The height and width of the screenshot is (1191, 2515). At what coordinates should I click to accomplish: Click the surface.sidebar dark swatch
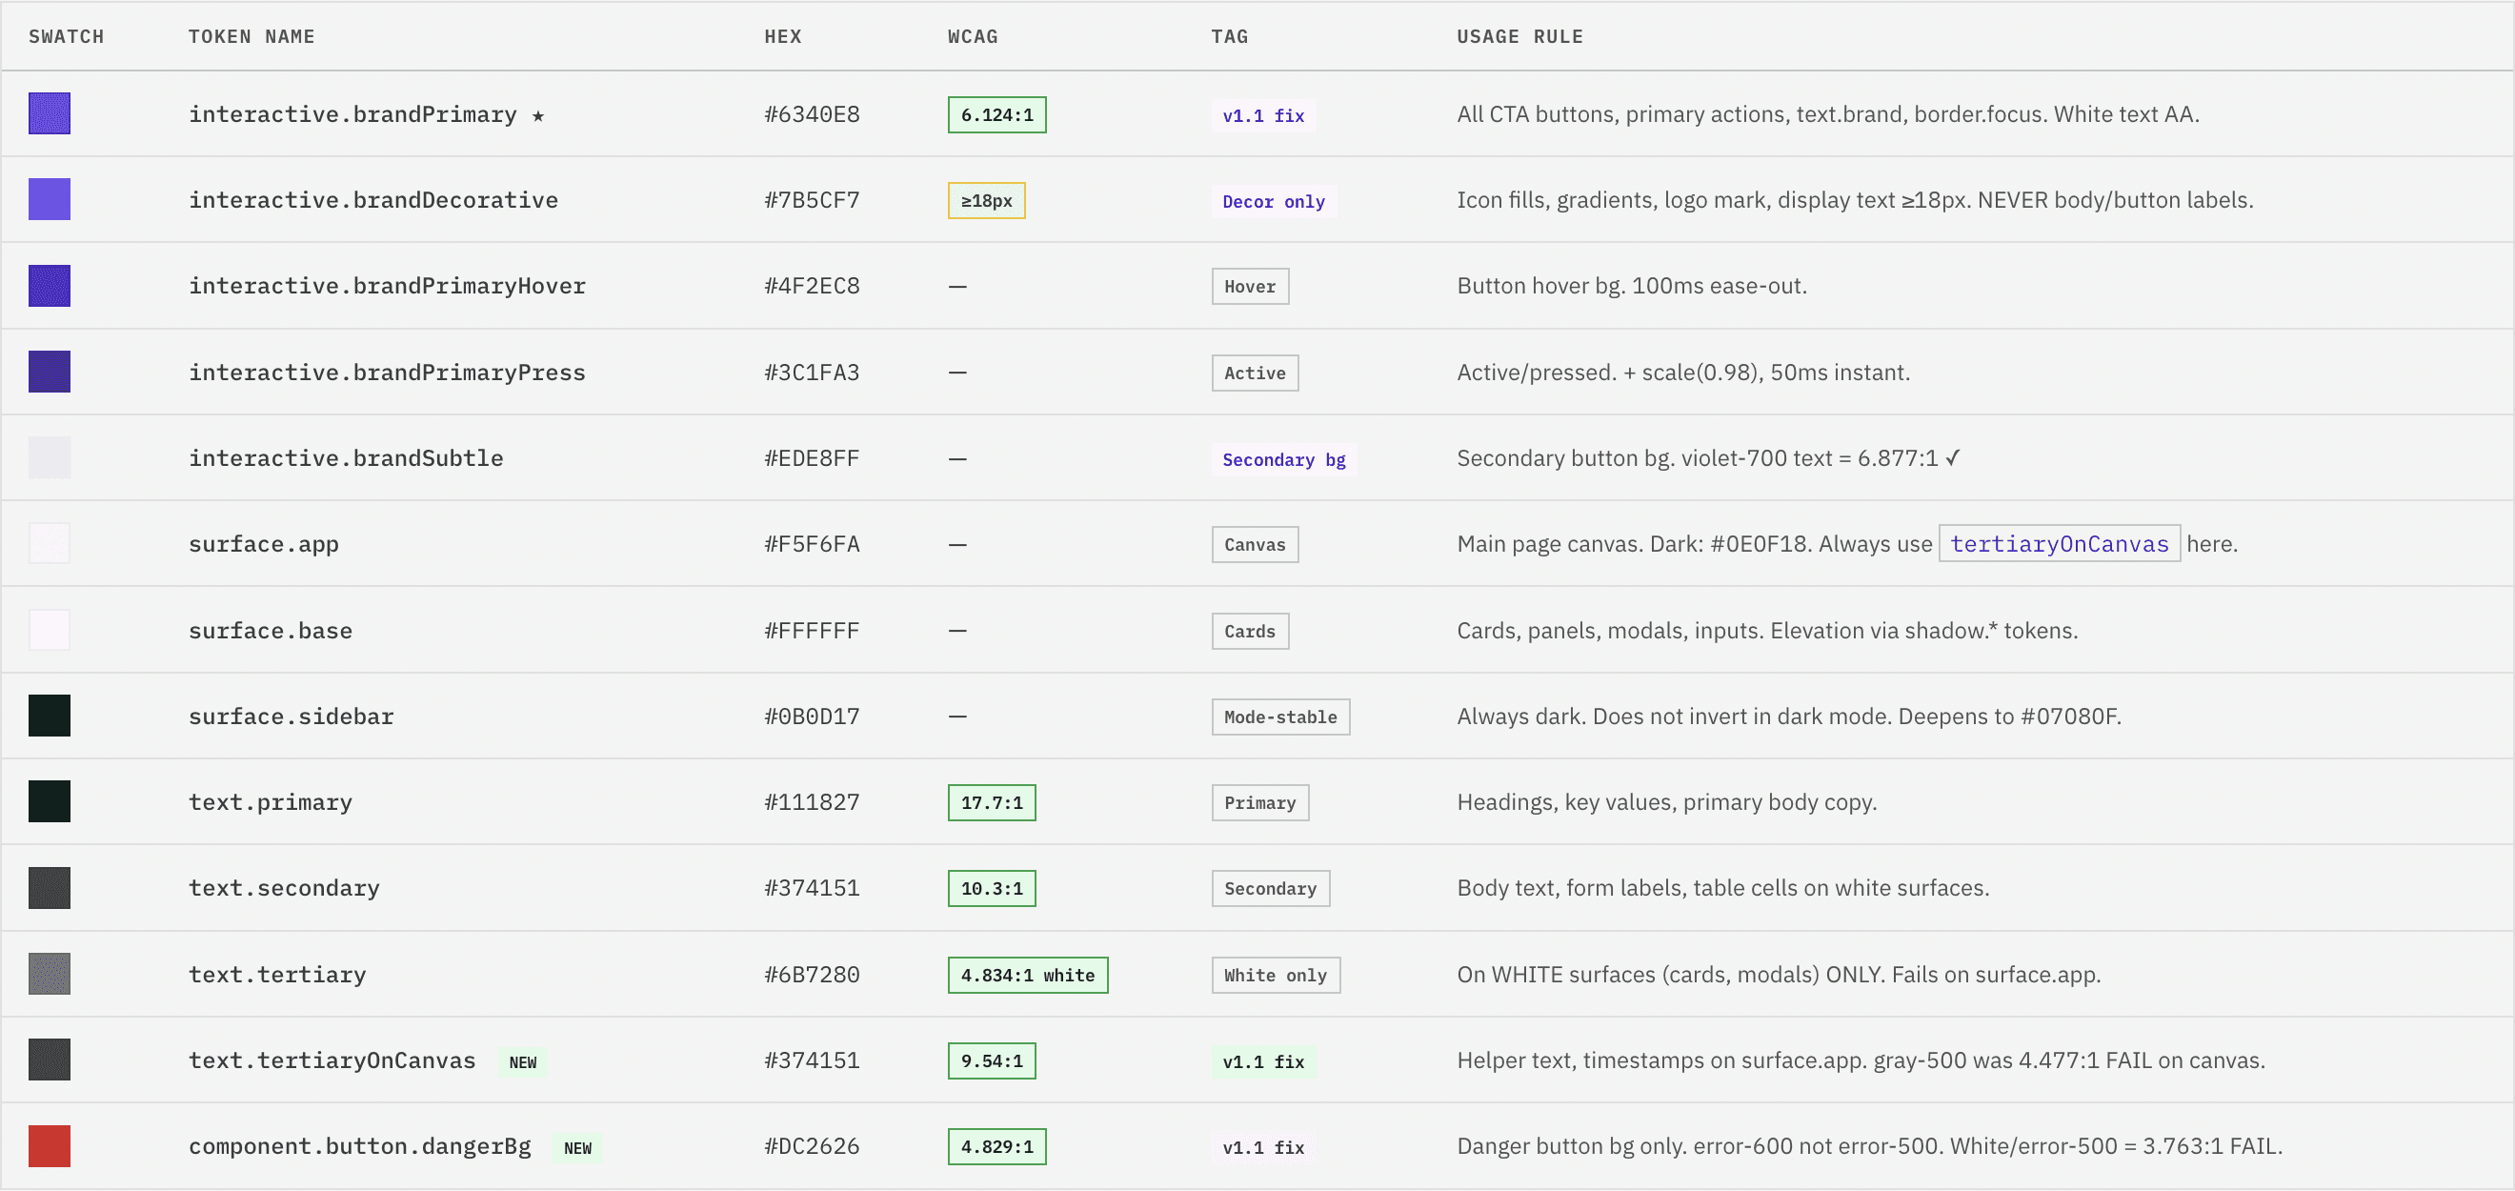pyautogui.click(x=49, y=716)
